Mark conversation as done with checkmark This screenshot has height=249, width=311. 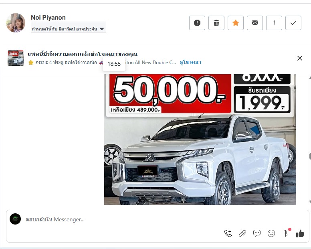click(293, 23)
